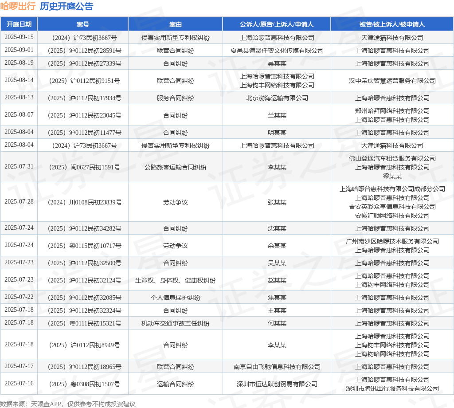This screenshot has width=454, height=408.
Task: Click the date cell 2025-08-19
Action: click(x=19, y=63)
